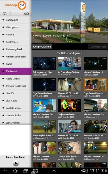The image size is (108, 174).
Task: Play Nieuws 13.00 uur 1 januari thumbnail
Action: [95, 64]
